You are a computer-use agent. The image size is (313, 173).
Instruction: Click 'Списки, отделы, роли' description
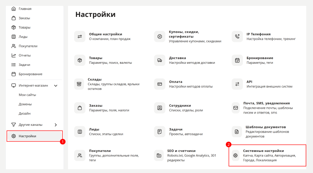[186, 110]
